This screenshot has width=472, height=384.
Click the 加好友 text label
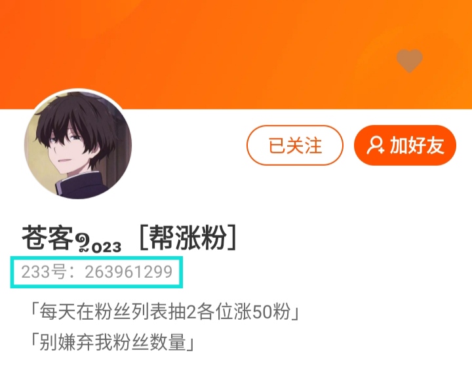[417, 145]
